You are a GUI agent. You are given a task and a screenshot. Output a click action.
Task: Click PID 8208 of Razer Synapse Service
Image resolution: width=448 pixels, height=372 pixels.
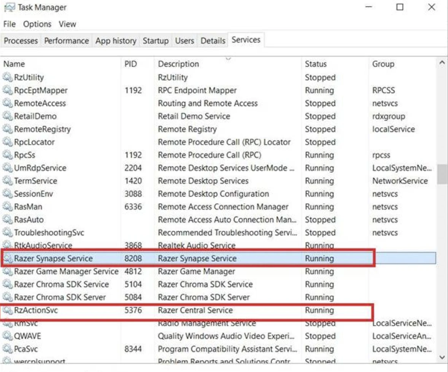click(x=133, y=258)
